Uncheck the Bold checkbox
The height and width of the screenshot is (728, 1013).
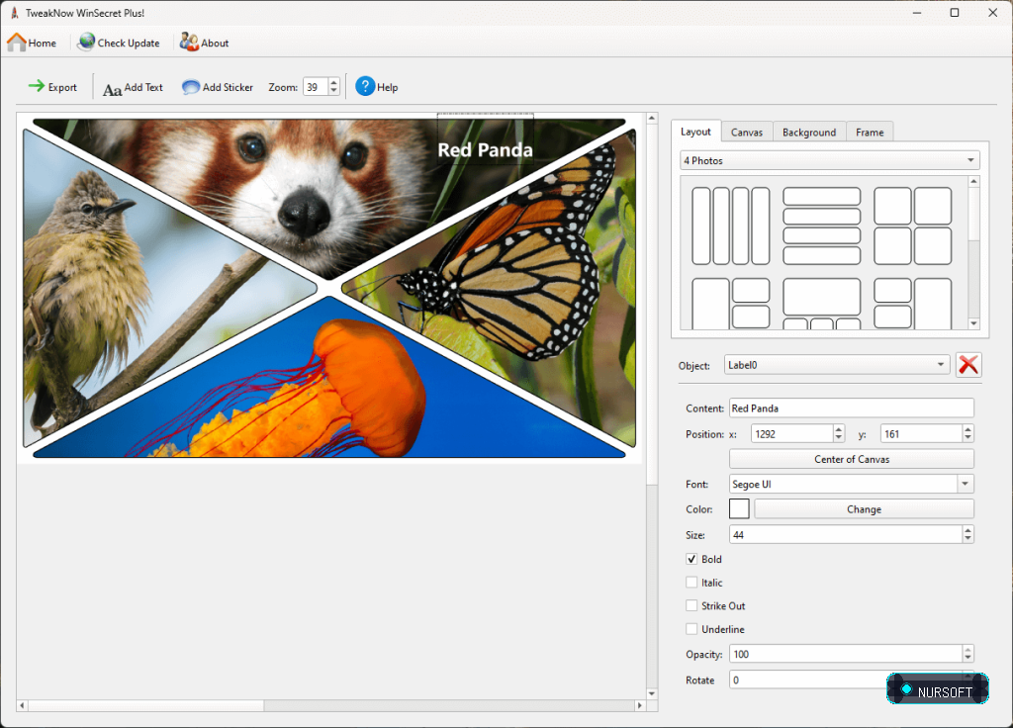tap(691, 559)
